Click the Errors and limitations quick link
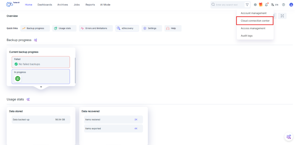This screenshot has width=295, height=145. point(94,28)
